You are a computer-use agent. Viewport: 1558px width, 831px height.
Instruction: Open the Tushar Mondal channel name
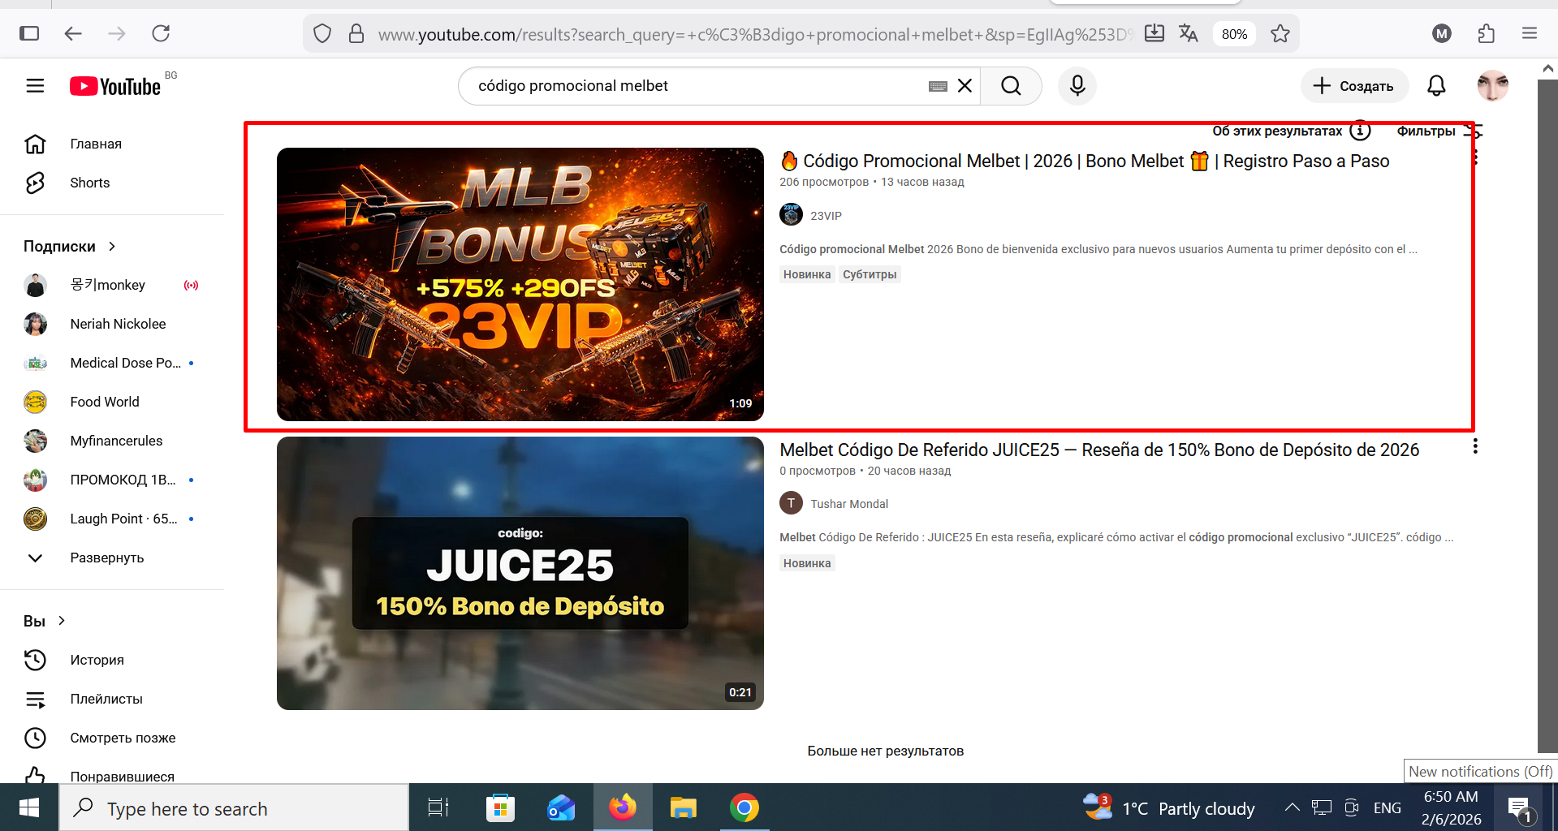coord(849,504)
